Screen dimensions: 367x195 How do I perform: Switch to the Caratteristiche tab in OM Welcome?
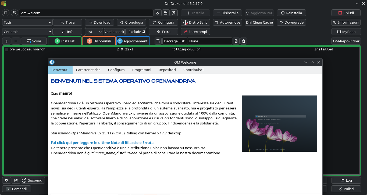(x=88, y=70)
